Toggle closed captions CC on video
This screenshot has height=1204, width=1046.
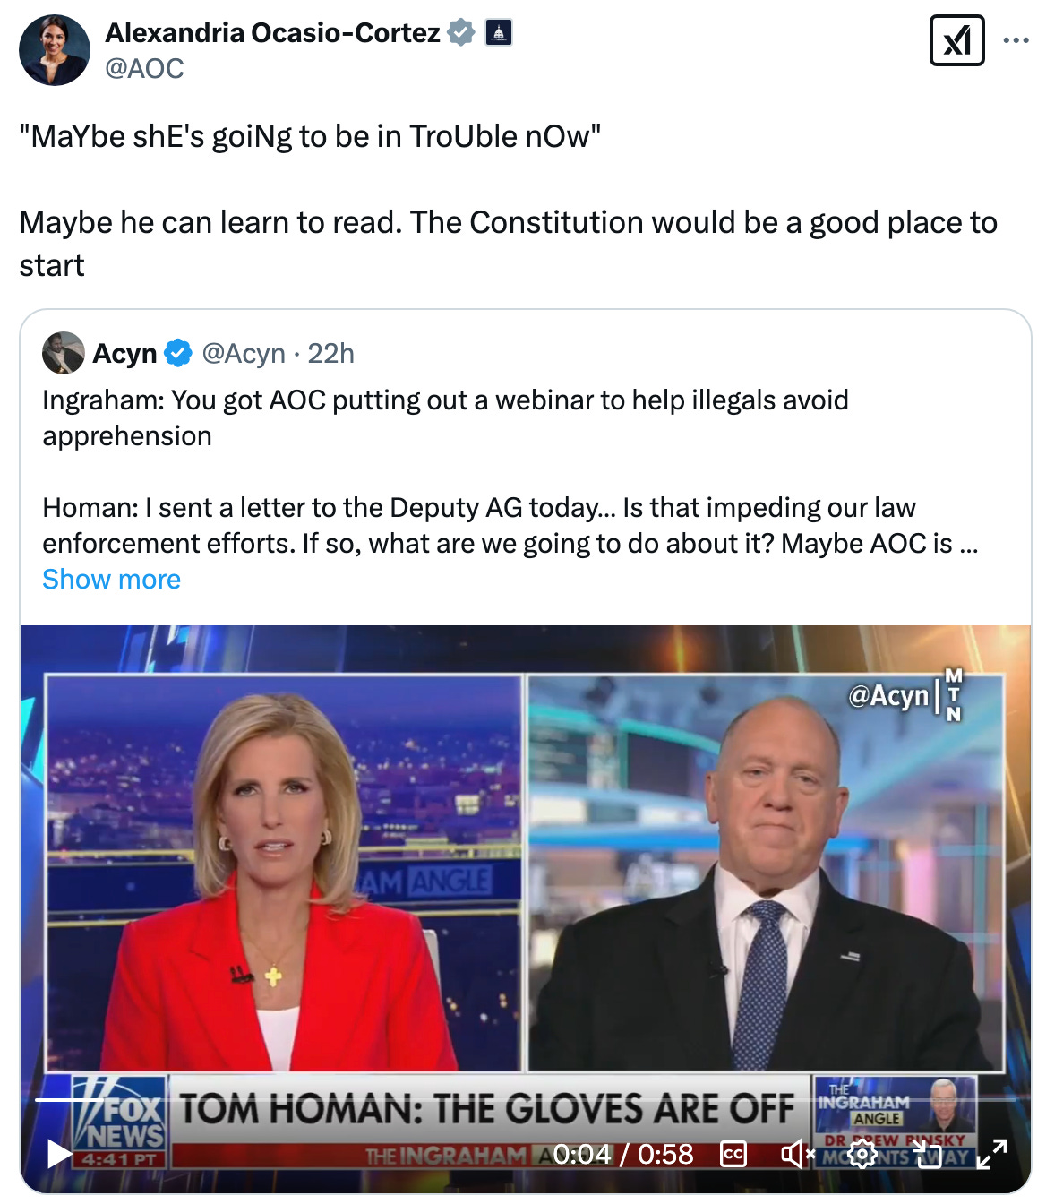pos(733,1154)
